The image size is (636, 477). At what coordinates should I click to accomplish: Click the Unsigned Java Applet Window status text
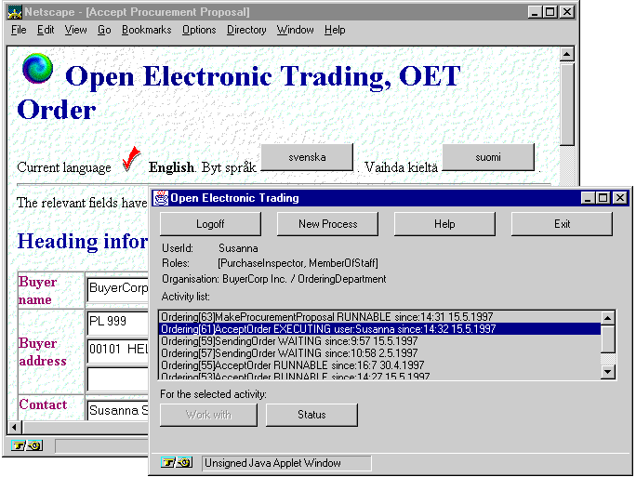click(x=272, y=463)
